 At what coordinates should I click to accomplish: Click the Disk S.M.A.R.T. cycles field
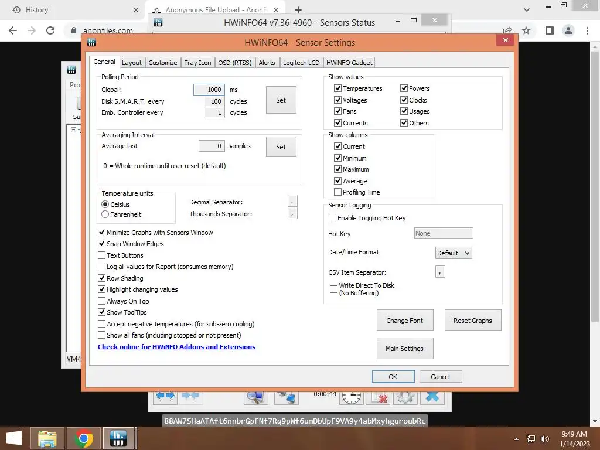coord(214,101)
